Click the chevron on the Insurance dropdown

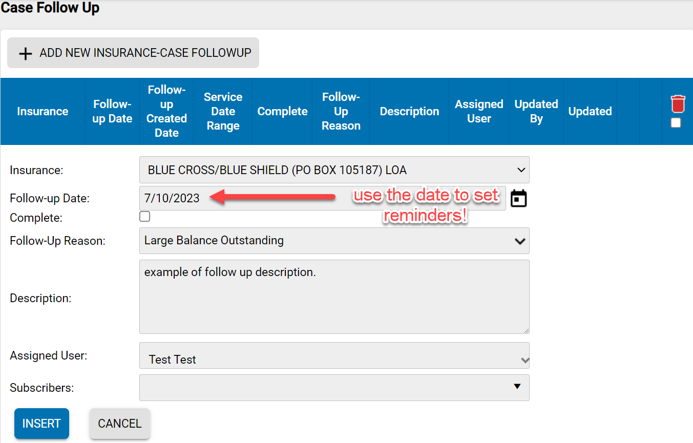[x=521, y=170]
